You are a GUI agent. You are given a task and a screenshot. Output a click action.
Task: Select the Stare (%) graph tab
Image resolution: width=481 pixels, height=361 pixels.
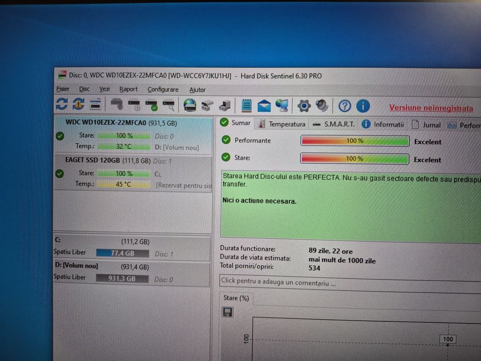coord(236,298)
